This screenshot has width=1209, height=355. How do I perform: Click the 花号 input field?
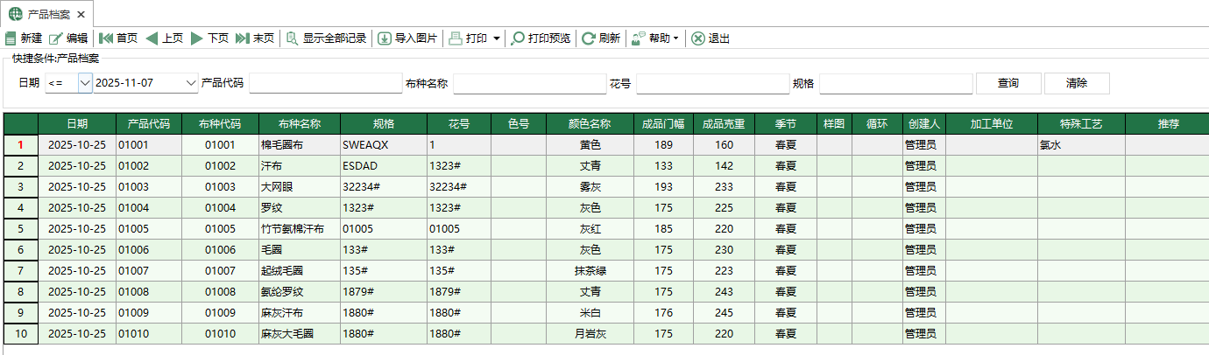713,83
